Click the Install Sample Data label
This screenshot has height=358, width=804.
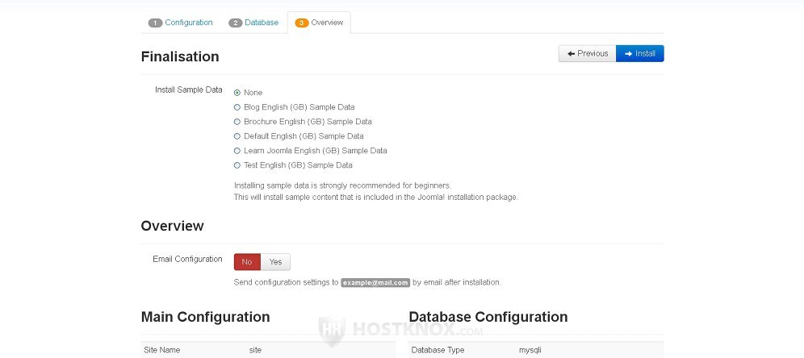click(x=188, y=89)
